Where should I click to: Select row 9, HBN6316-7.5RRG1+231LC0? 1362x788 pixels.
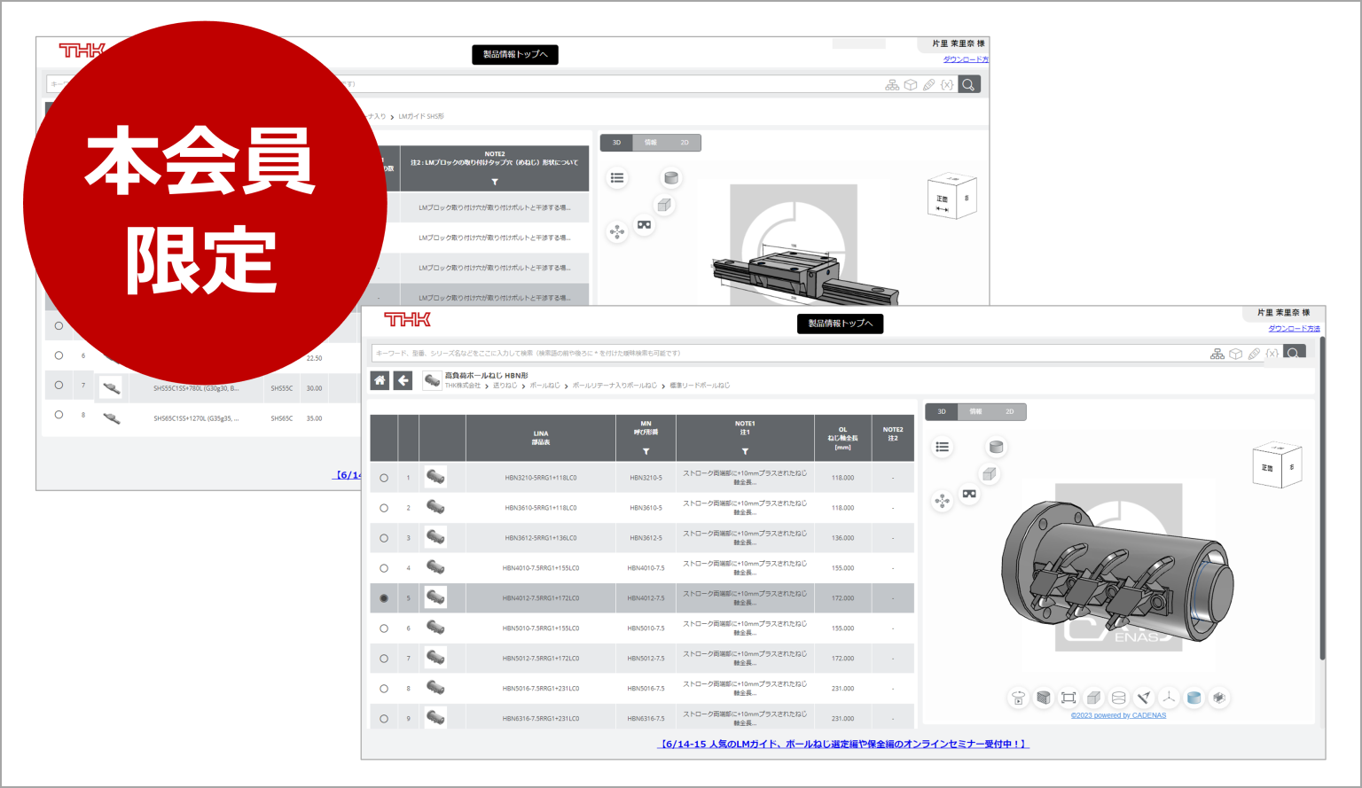tap(384, 717)
